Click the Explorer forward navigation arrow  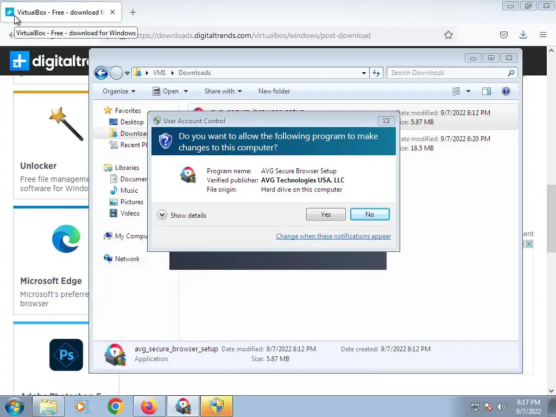pos(116,73)
